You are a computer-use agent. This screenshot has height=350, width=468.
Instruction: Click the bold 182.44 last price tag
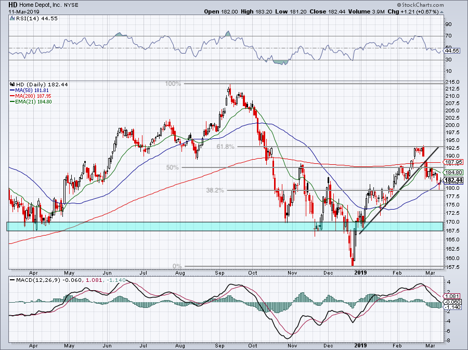pos(454,180)
